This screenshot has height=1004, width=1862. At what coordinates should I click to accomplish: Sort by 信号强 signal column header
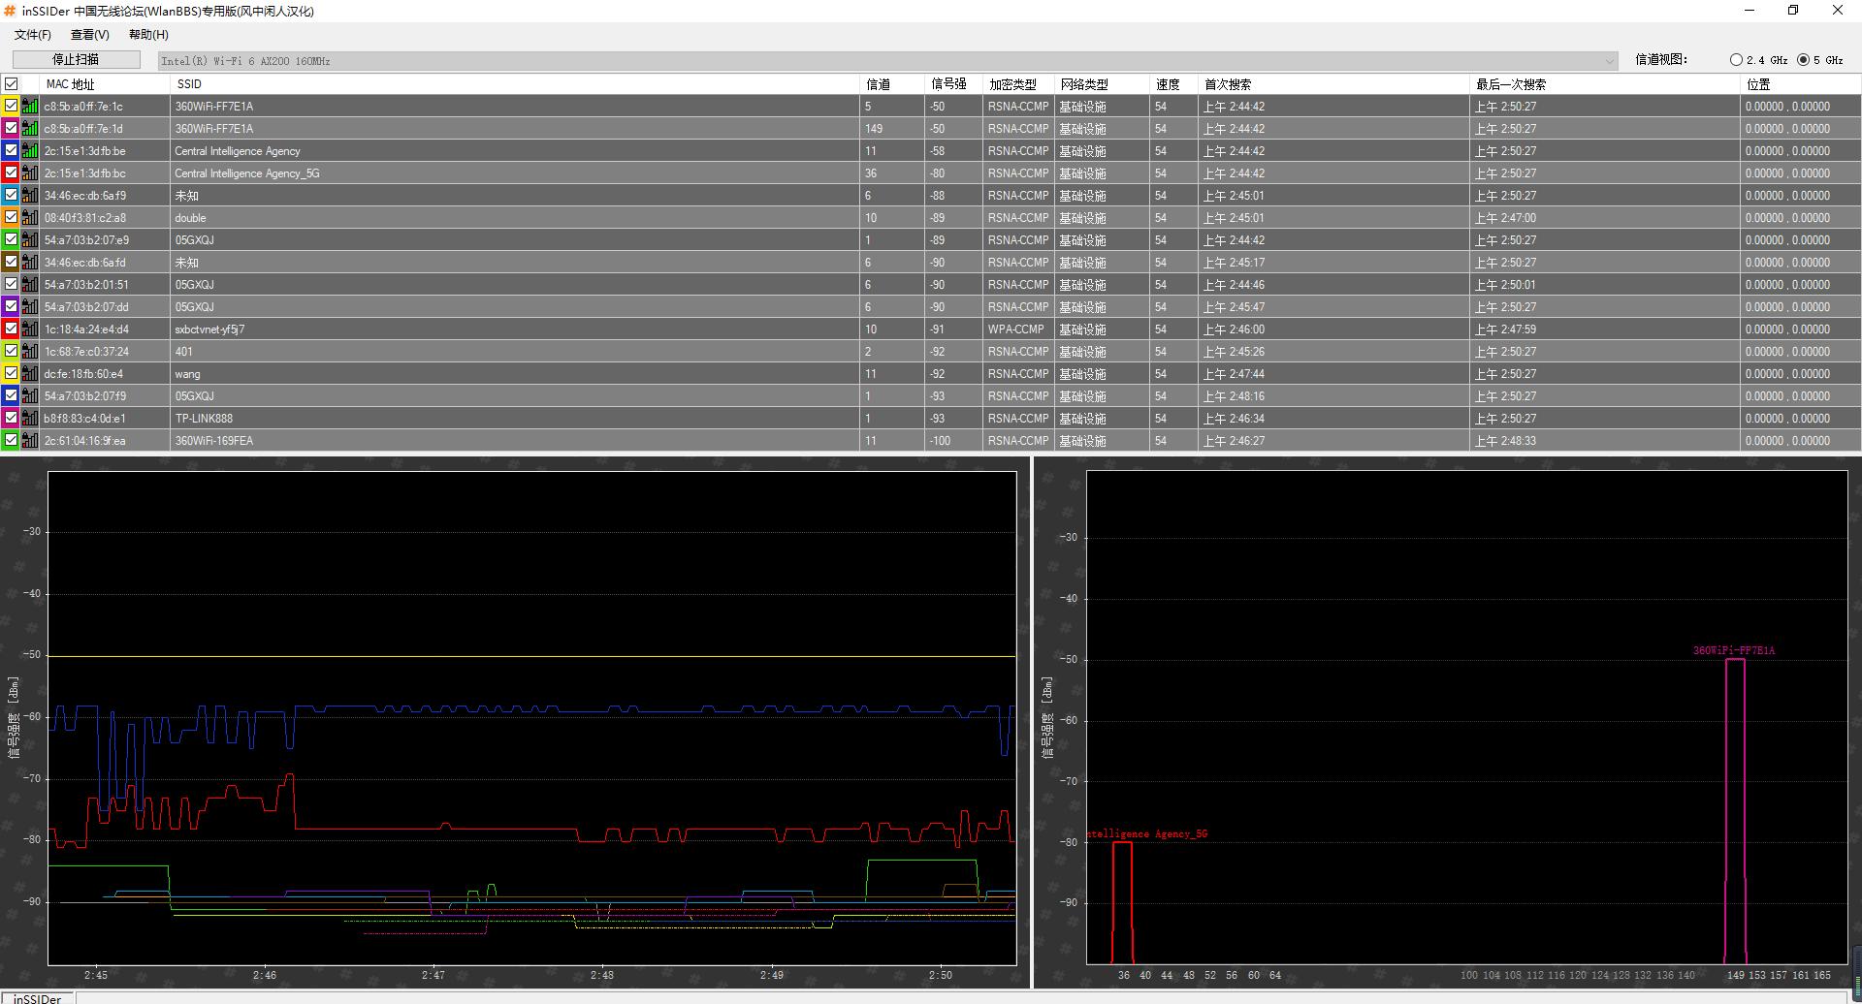(x=953, y=84)
